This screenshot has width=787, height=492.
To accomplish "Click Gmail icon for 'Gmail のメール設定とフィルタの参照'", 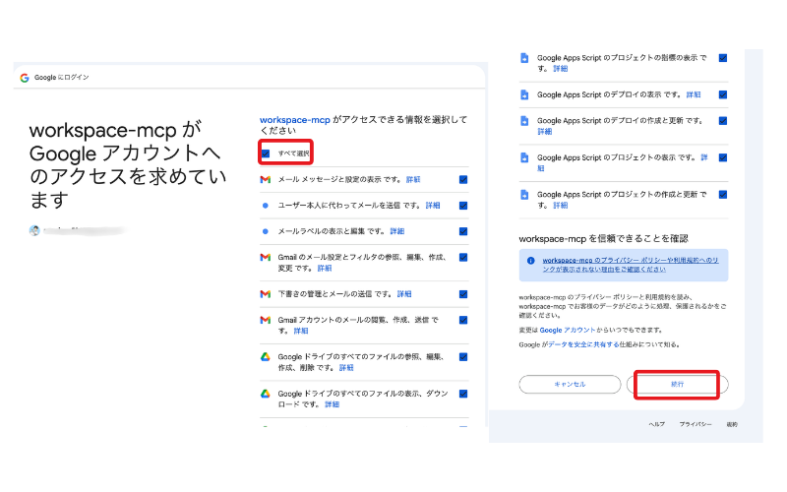I will click(x=266, y=258).
